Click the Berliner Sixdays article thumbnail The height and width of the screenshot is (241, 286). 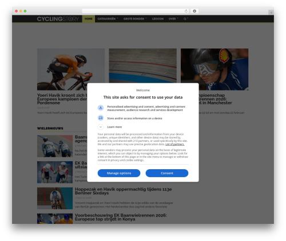point(55,198)
